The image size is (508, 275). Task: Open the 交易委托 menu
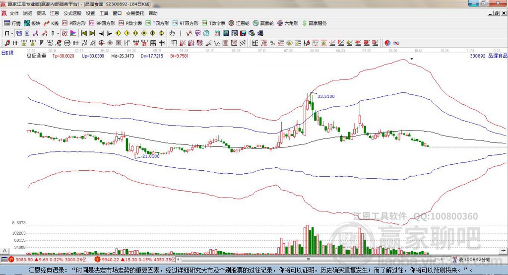pos(135,13)
